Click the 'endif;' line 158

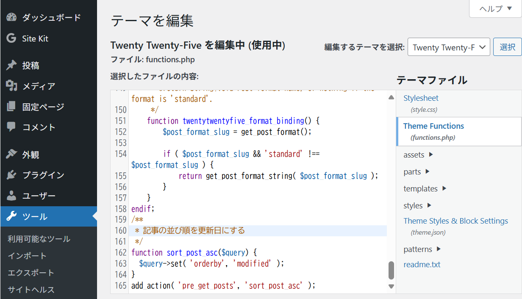[x=143, y=208]
